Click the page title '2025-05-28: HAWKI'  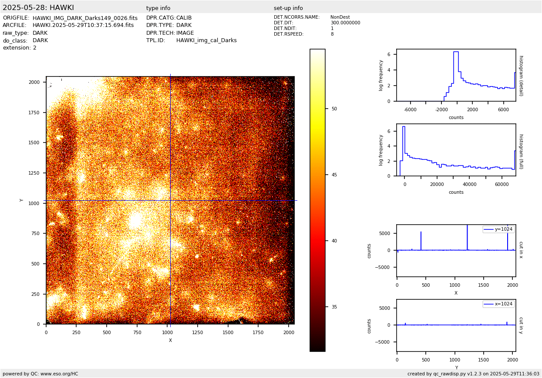(38, 8)
